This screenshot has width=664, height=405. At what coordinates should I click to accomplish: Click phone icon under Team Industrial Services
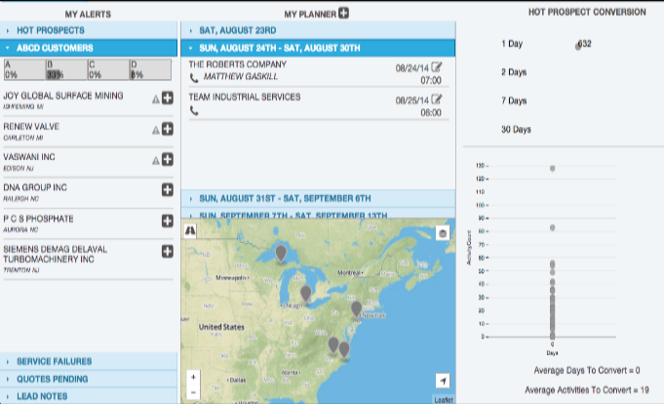[194, 110]
